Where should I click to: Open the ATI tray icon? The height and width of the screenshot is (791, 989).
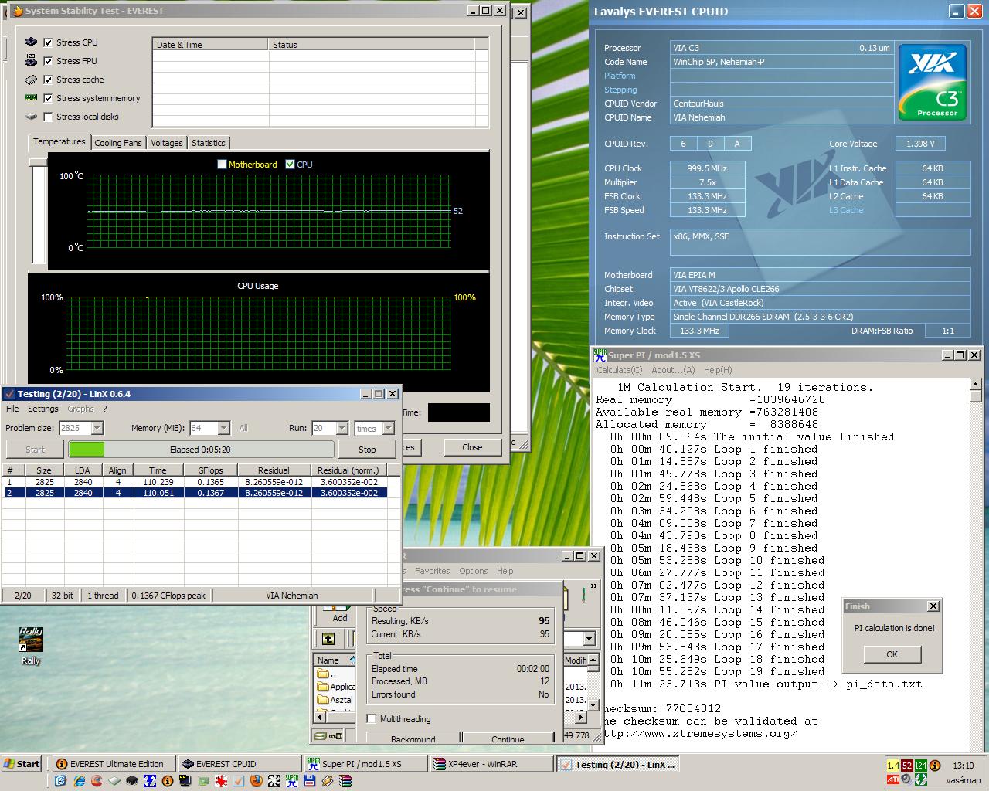coord(893,779)
